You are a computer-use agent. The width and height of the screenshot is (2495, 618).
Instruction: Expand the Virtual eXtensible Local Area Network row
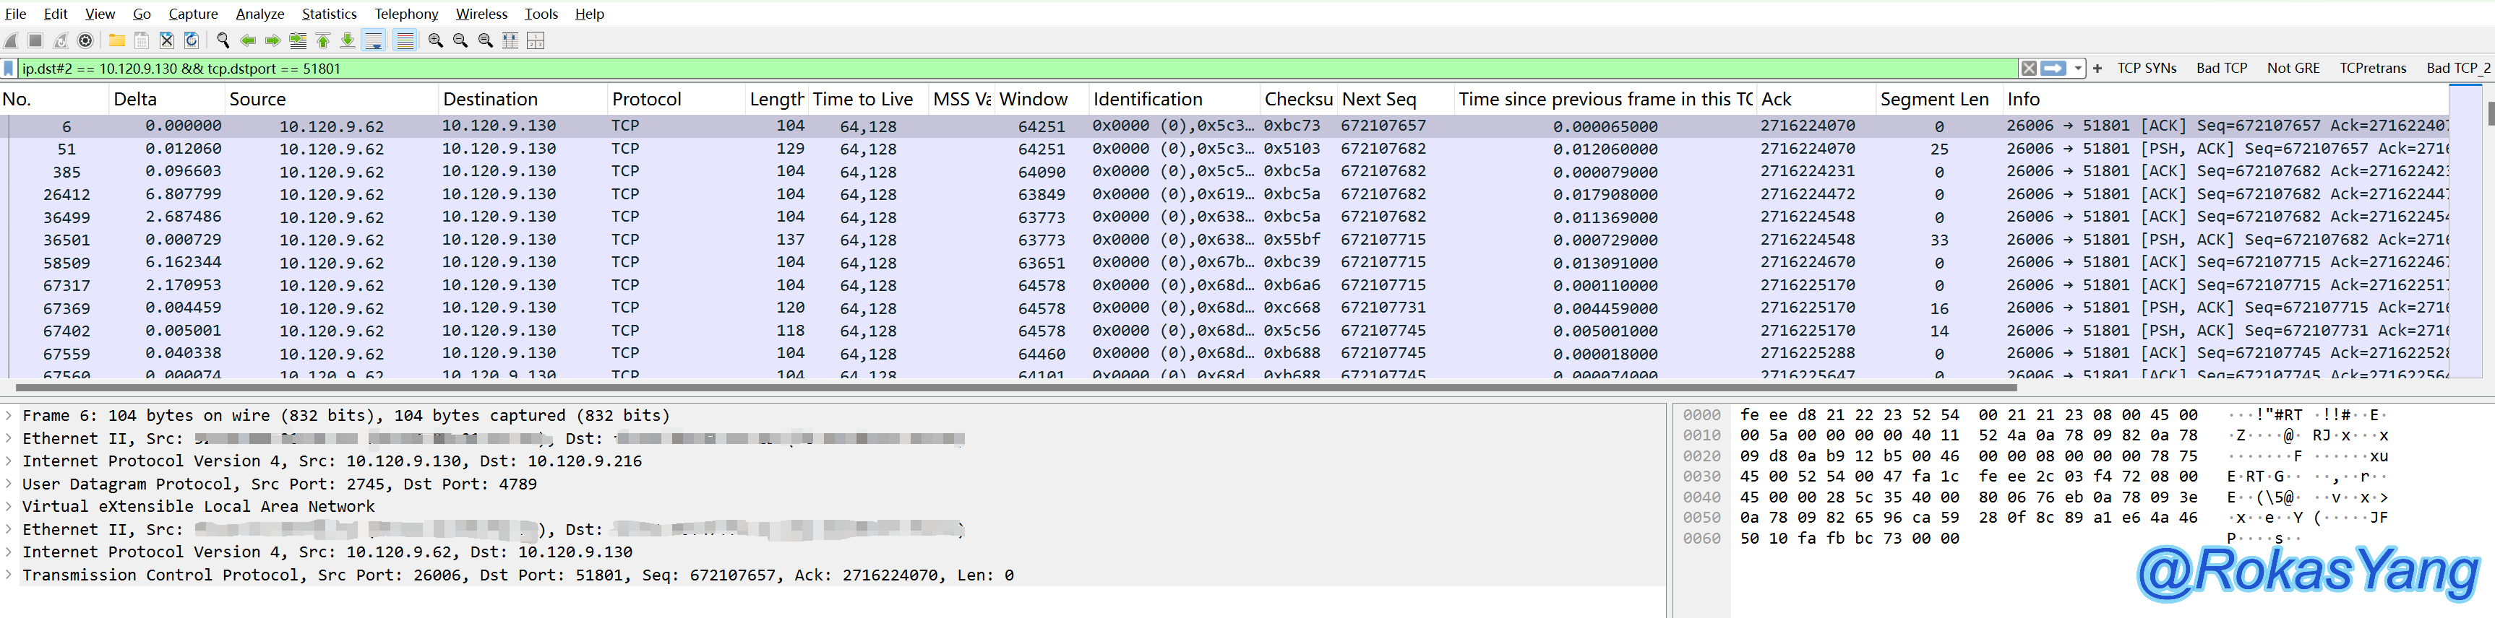click(x=9, y=507)
